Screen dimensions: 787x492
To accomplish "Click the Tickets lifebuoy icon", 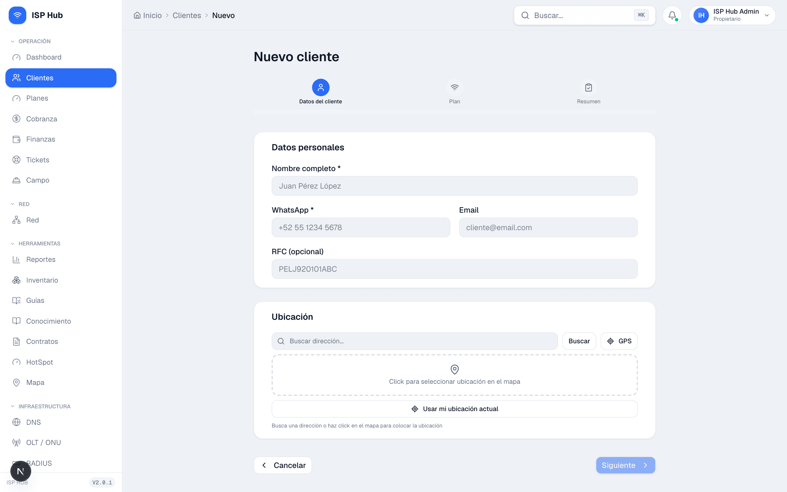I will pyautogui.click(x=16, y=160).
